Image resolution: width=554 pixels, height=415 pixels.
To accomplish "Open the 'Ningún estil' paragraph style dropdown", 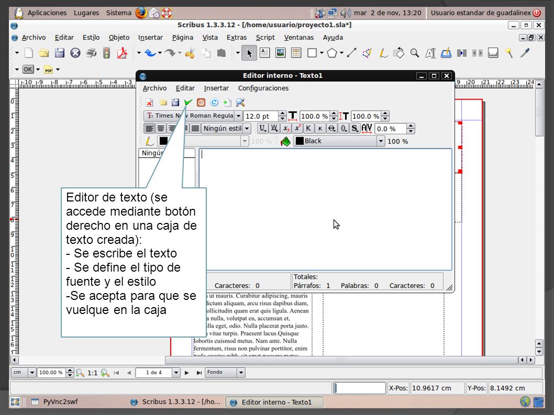I will pyautogui.click(x=247, y=129).
